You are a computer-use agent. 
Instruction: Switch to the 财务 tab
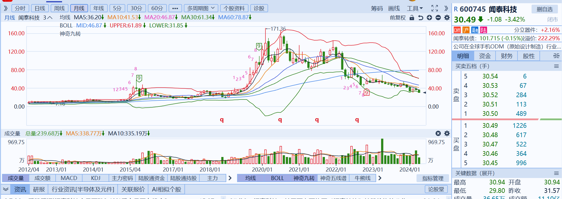coord(507,56)
